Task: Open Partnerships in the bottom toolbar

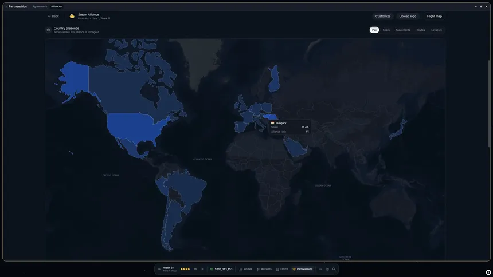Action: pos(303,269)
